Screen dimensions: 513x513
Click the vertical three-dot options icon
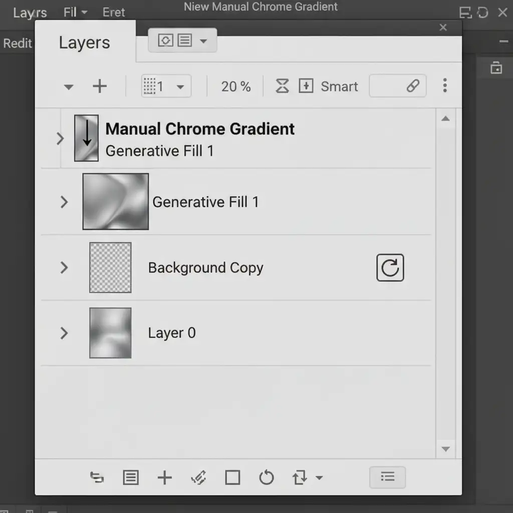[x=444, y=86]
